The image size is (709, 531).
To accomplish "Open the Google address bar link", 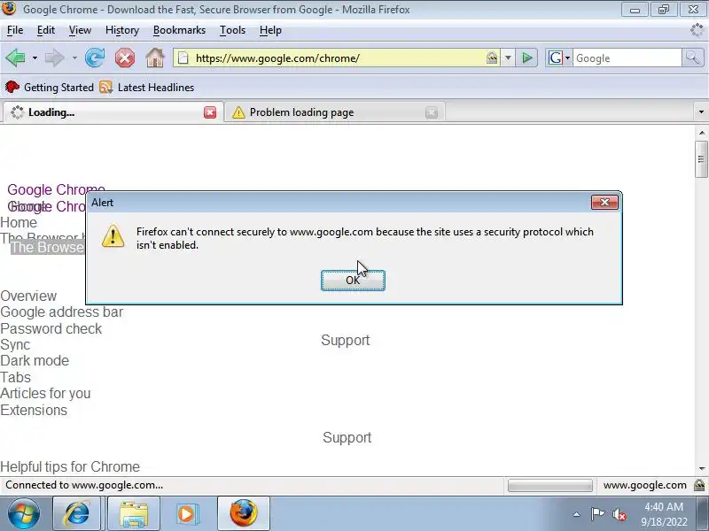I will pyautogui.click(x=61, y=312).
